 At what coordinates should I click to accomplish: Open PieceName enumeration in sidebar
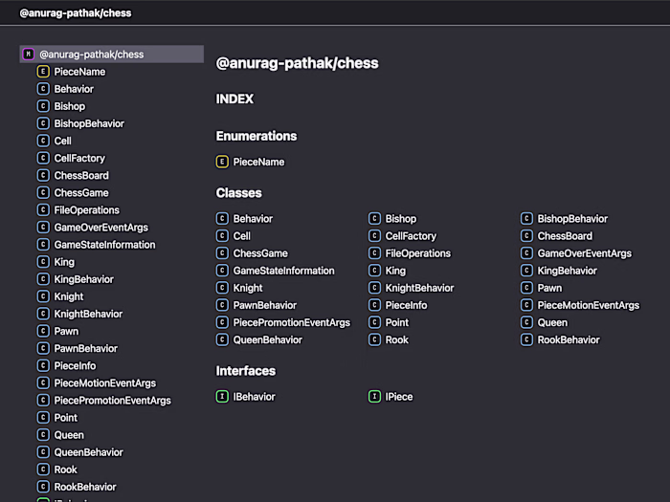tap(79, 72)
